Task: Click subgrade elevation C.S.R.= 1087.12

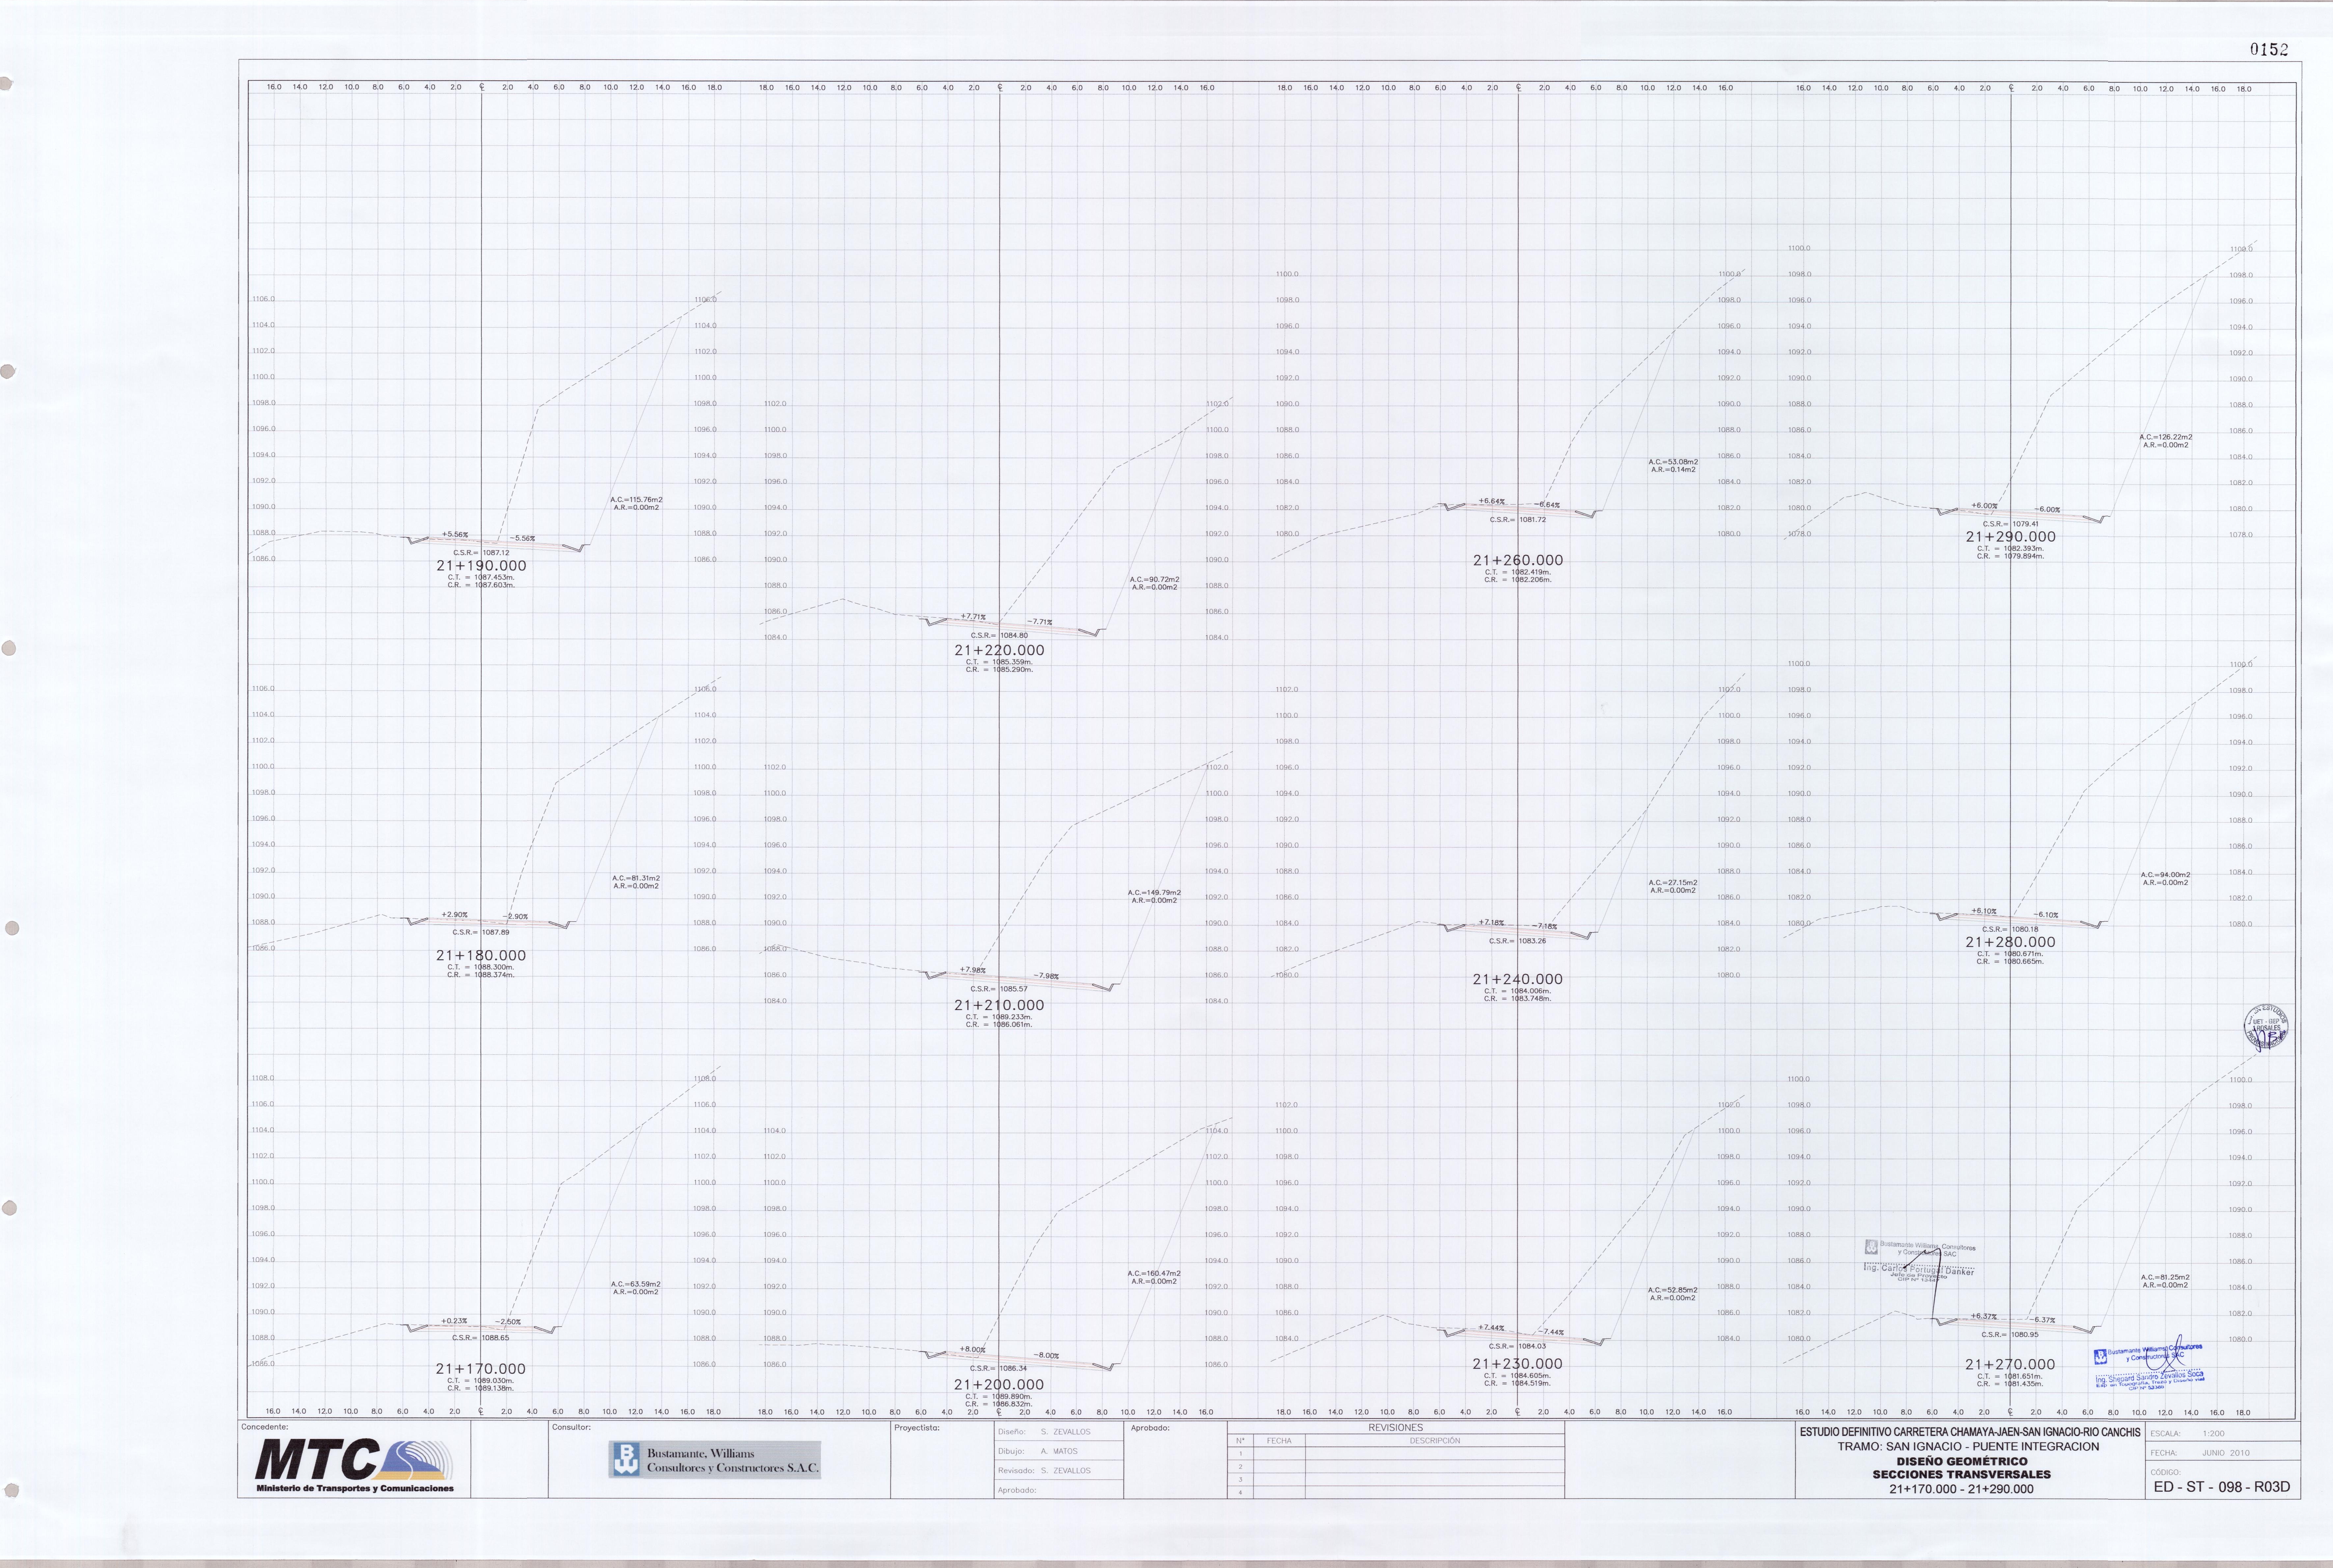Action: [481, 553]
